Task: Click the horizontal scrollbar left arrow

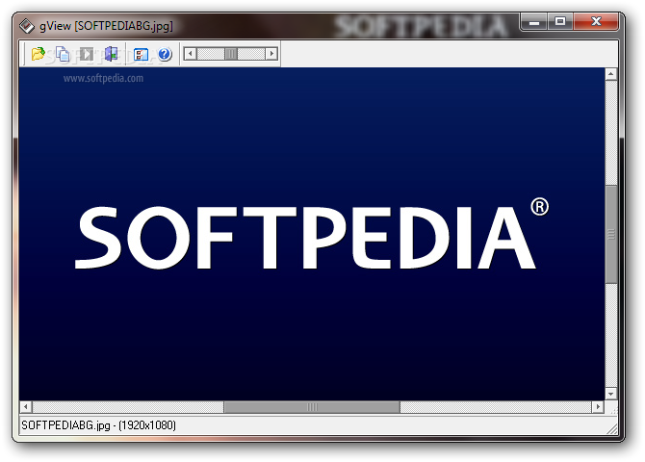Action: (25, 407)
